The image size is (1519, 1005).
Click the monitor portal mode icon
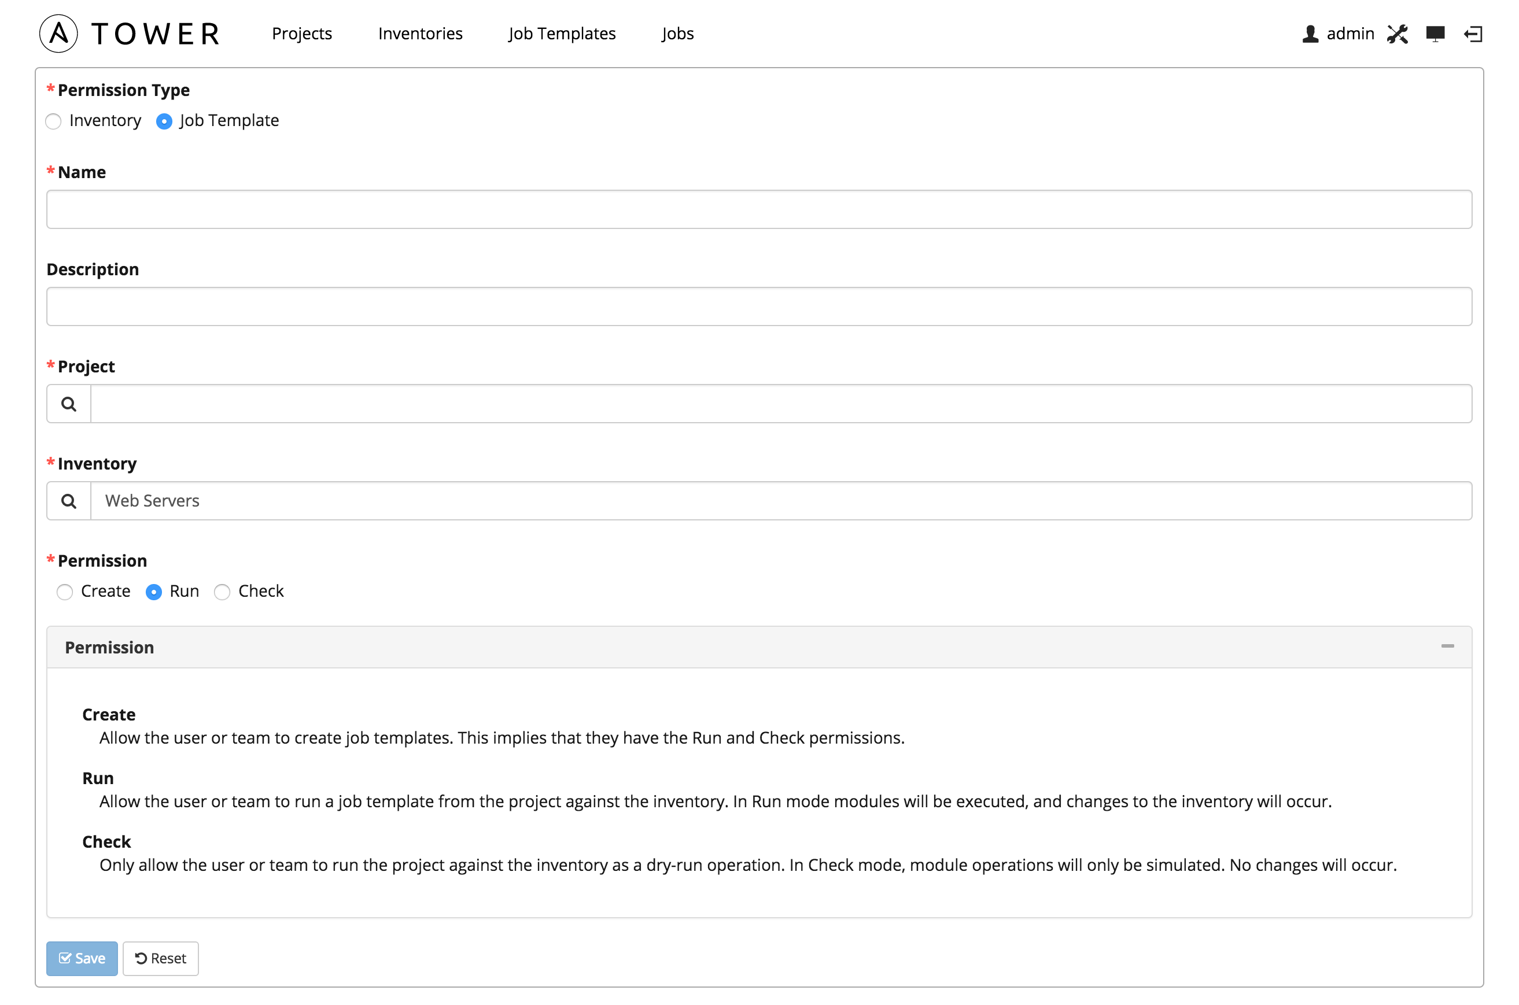click(x=1435, y=34)
